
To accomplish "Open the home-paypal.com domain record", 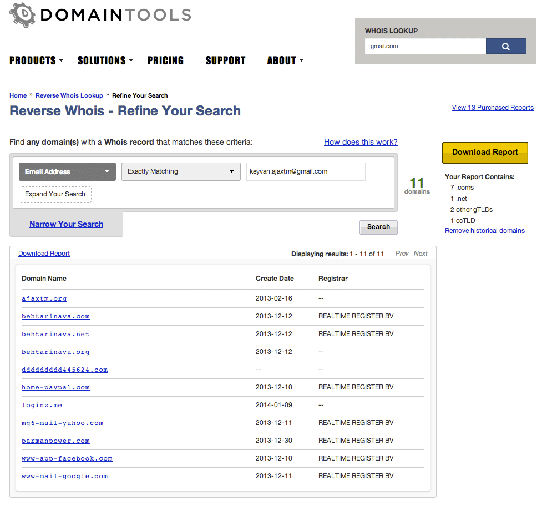I will [x=55, y=387].
